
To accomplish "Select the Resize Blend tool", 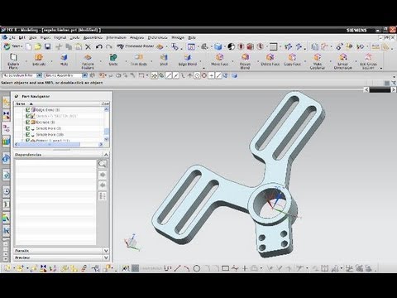I will pyautogui.click(x=245, y=61).
